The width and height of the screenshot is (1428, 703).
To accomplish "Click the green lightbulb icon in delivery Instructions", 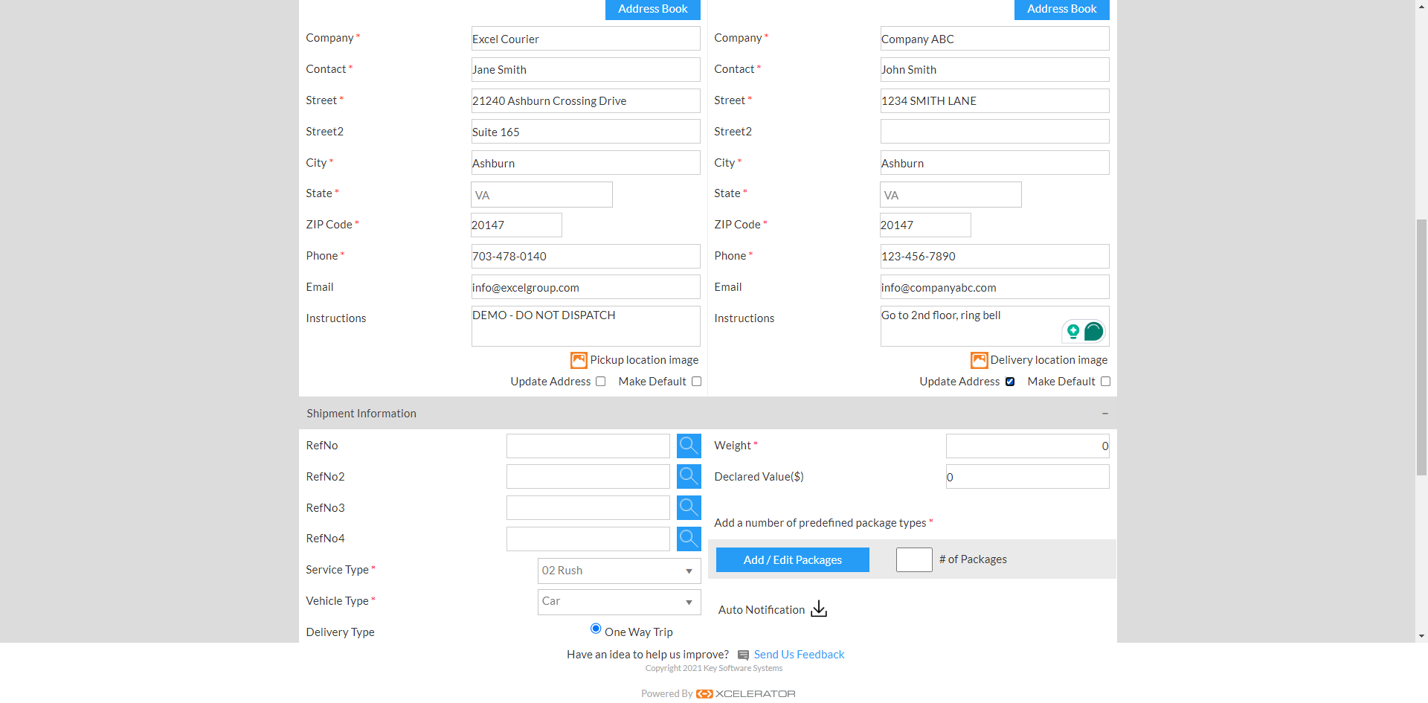I will click(x=1073, y=332).
